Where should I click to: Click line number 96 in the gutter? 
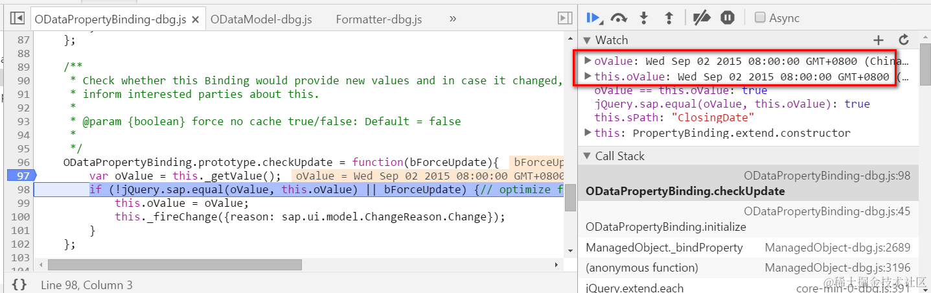pos(23,162)
